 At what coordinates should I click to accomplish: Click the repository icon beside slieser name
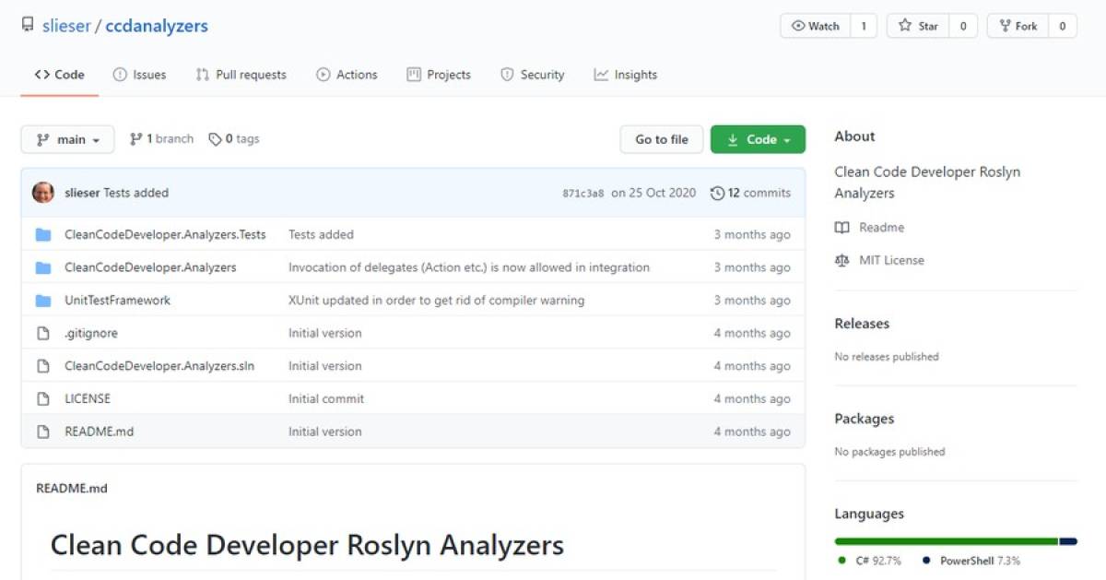[26, 25]
